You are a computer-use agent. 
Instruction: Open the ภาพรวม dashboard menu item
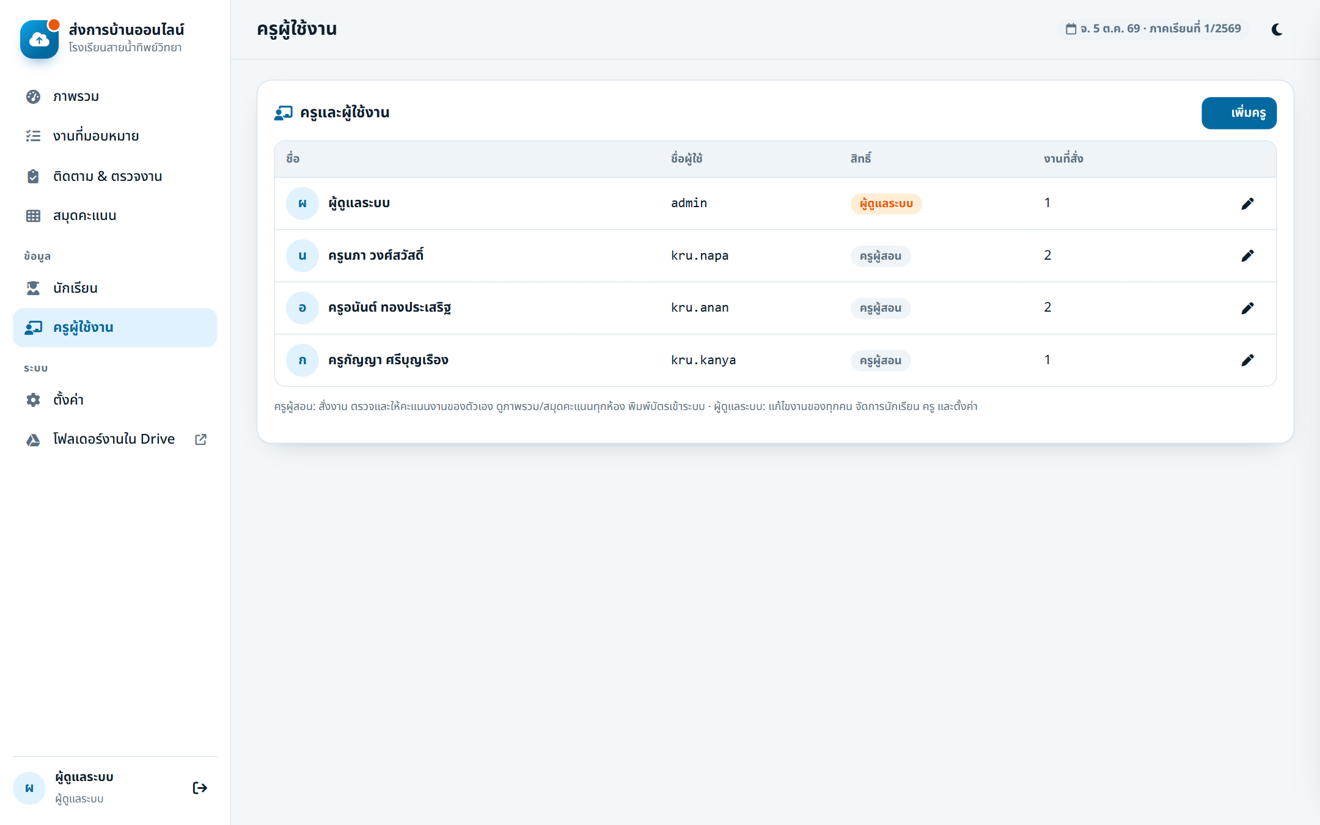pos(115,97)
